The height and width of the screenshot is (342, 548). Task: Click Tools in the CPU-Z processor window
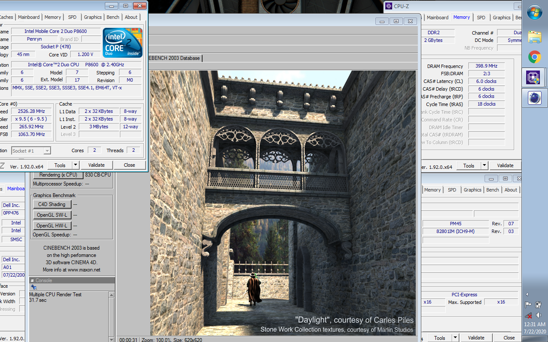(x=60, y=165)
